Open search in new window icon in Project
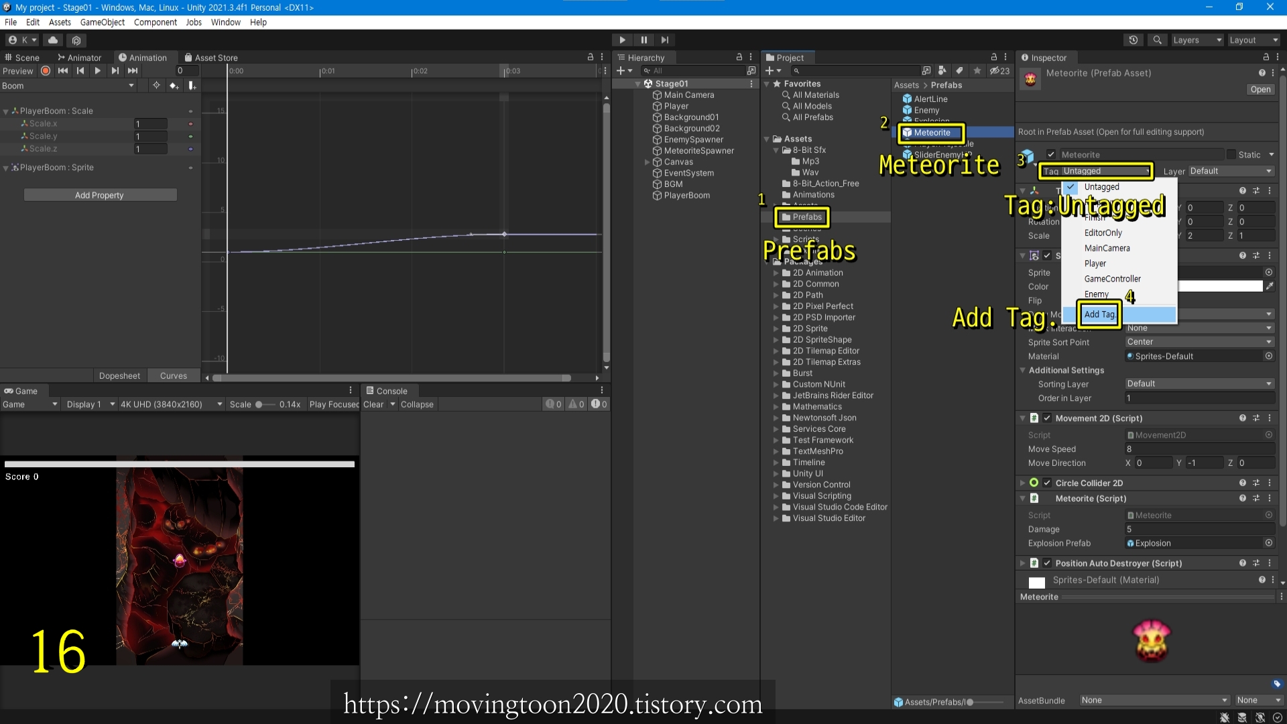 click(x=926, y=70)
